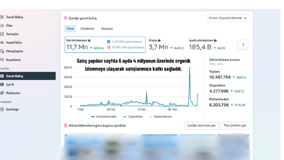Switch to the Gönderiler tab

[x=87, y=29]
